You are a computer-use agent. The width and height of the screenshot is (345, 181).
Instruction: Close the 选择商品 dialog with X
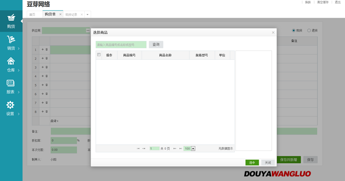tap(273, 33)
